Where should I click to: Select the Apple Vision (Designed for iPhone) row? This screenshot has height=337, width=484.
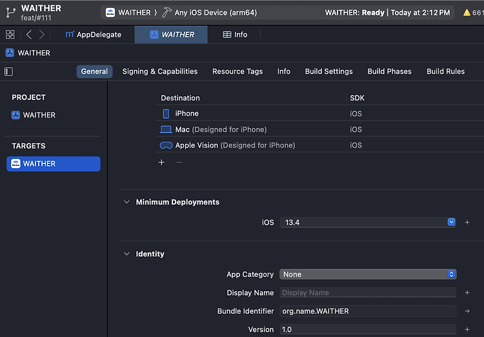320,145
